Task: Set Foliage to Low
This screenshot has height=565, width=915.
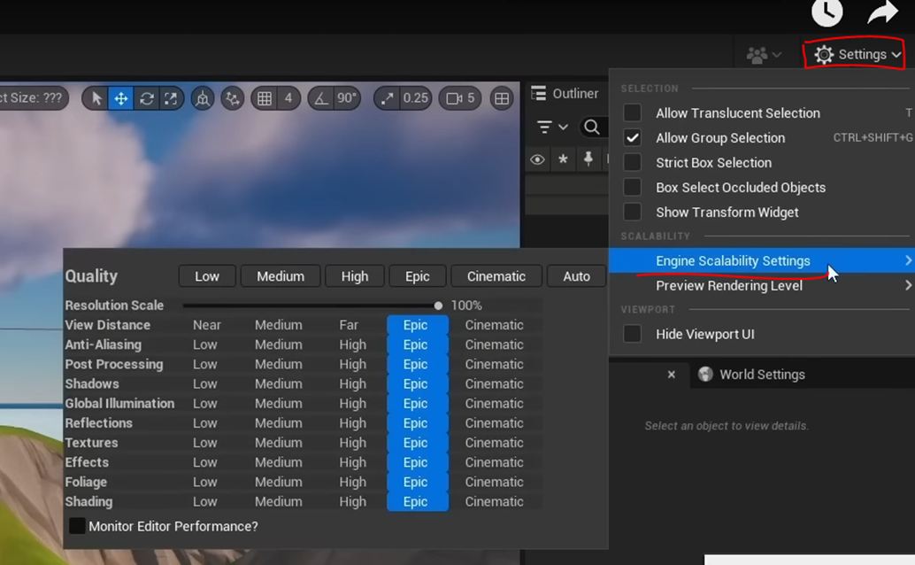Action: click(204, 482)
